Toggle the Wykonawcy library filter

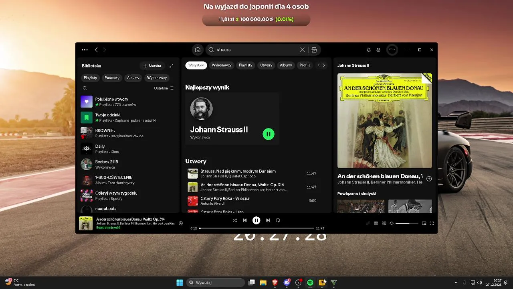(x=157, y=78)
